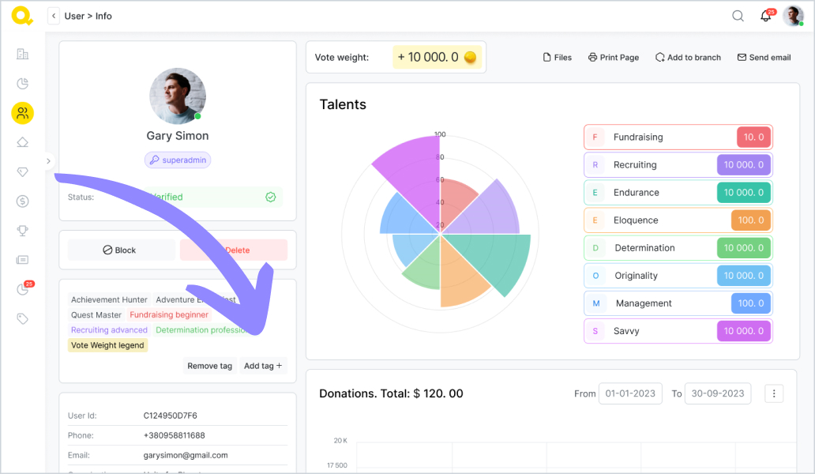This screenshot has height=474, width=815.
Task: Click the Files toolbar option
Action: click(557, 58)
